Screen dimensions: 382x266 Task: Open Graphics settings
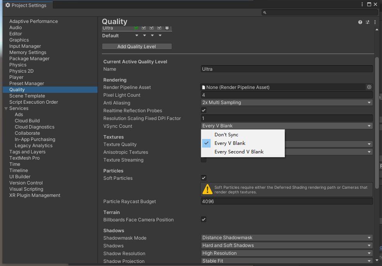coord(19,40)
